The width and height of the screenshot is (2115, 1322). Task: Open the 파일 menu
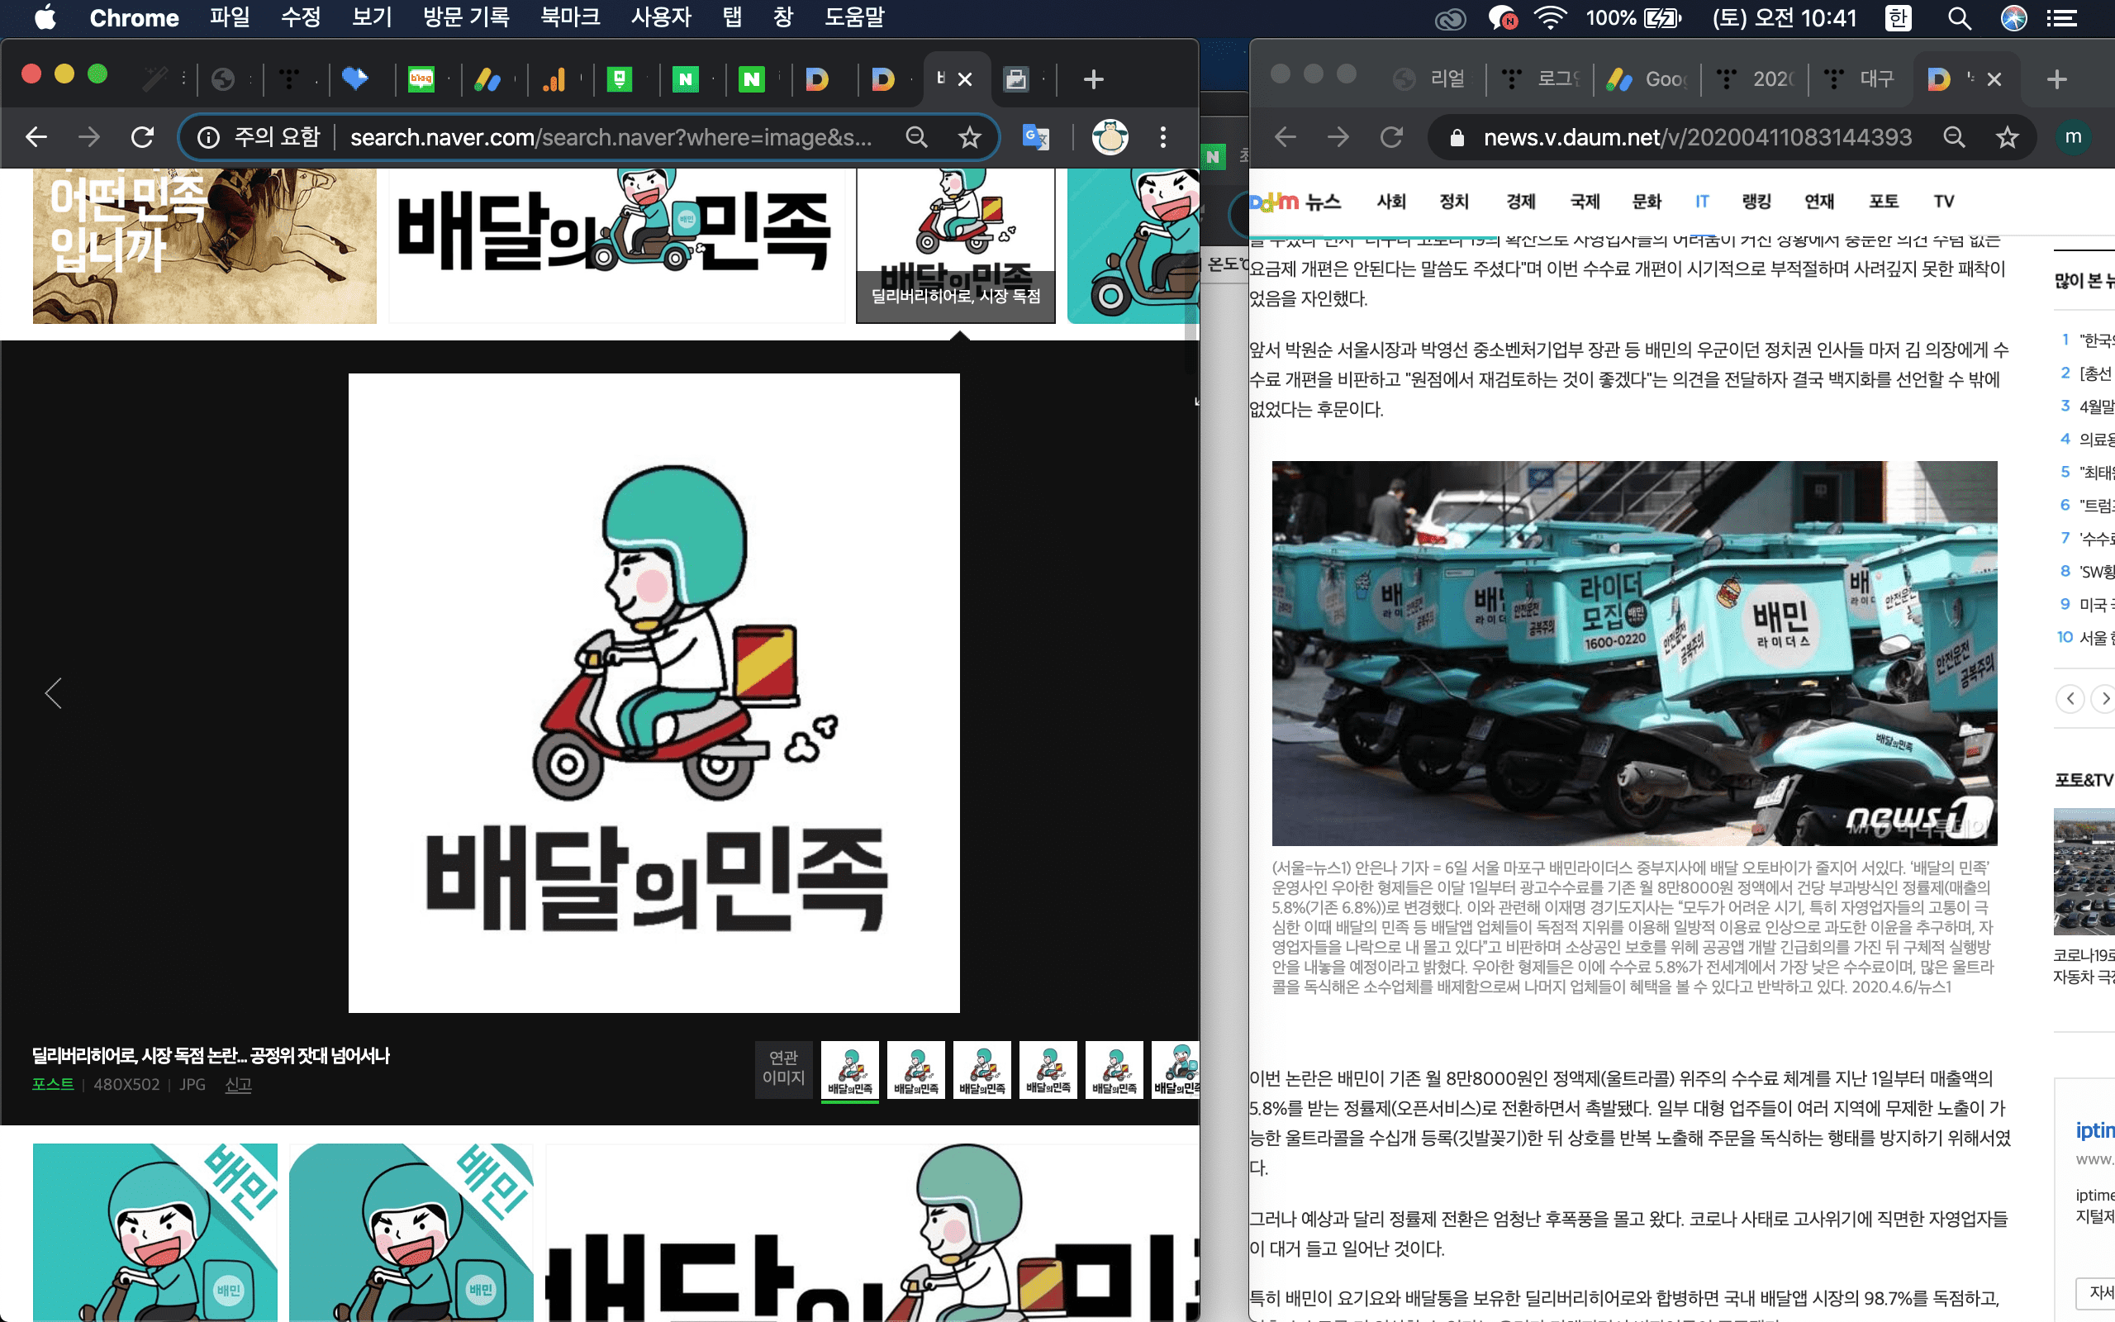230,17
